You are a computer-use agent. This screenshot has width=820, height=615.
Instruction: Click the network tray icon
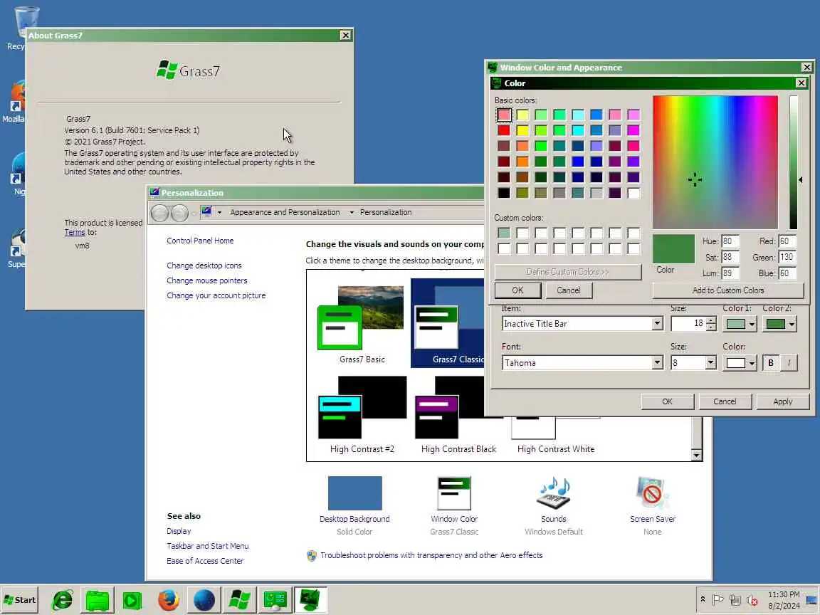pyautogui.click(x=735, y=600)
